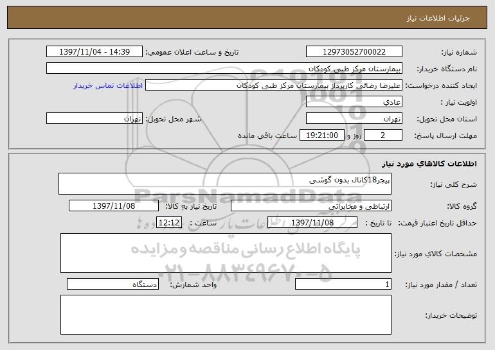Click the label شماره نیاز
The image size is (495, 350).
pos(459,53)
